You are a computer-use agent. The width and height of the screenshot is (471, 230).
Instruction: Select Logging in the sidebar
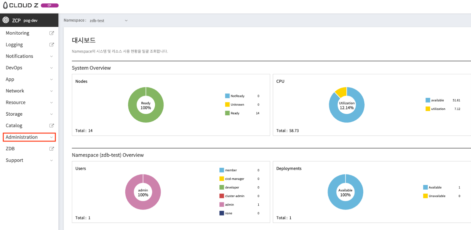(14, 45)
